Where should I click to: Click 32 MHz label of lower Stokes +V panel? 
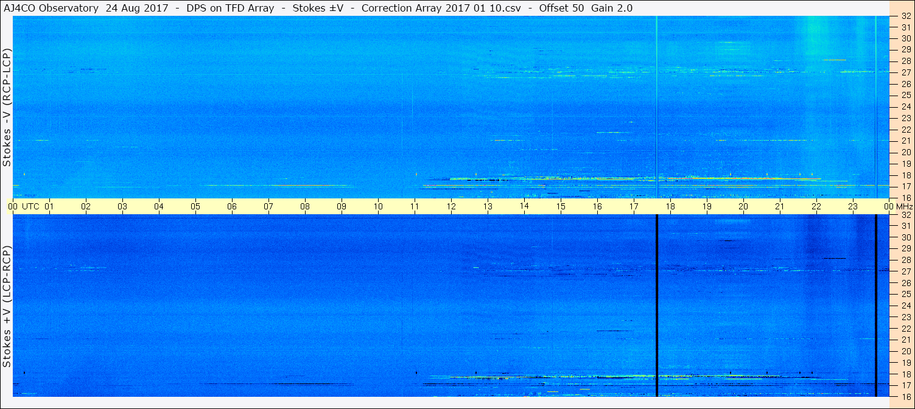pyautogui.click(x=905, y=215)
